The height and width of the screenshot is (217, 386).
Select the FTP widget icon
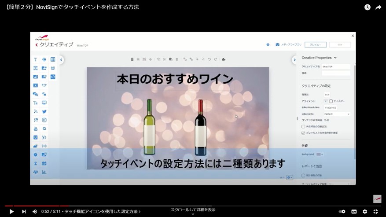tap(44, 85)
